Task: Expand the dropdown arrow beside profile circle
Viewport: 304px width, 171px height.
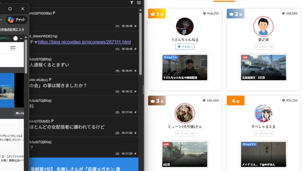Action: click(x=21, y=38)
